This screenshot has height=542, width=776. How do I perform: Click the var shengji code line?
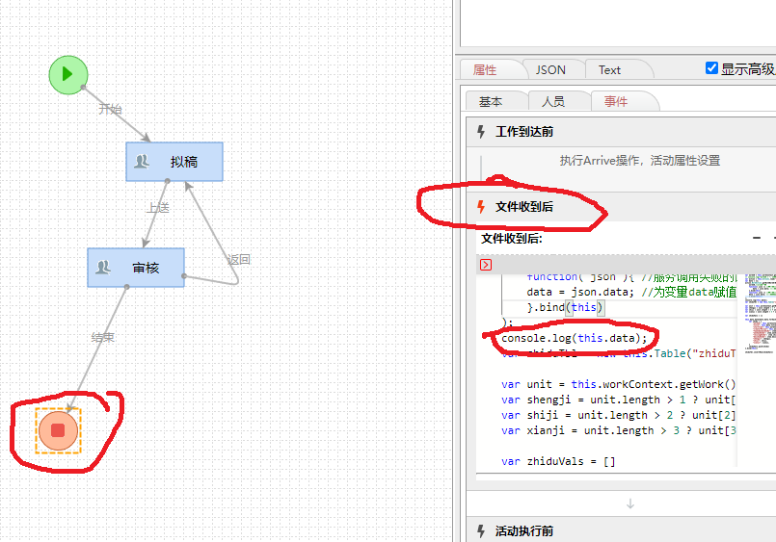click(618, 400)
